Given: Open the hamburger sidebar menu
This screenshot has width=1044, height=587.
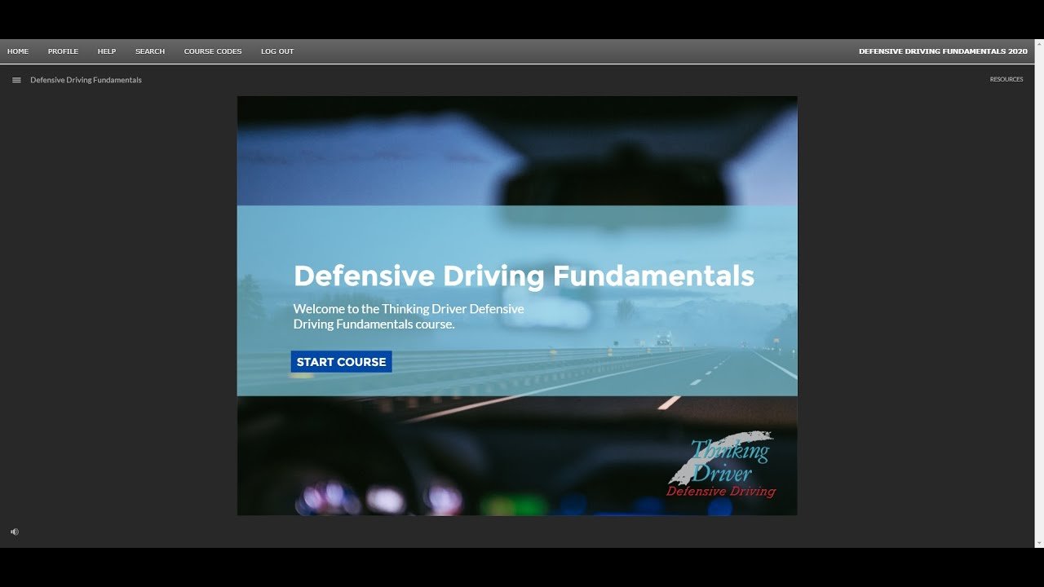Looking at the screenshot, I should click(x=16, y=80).
